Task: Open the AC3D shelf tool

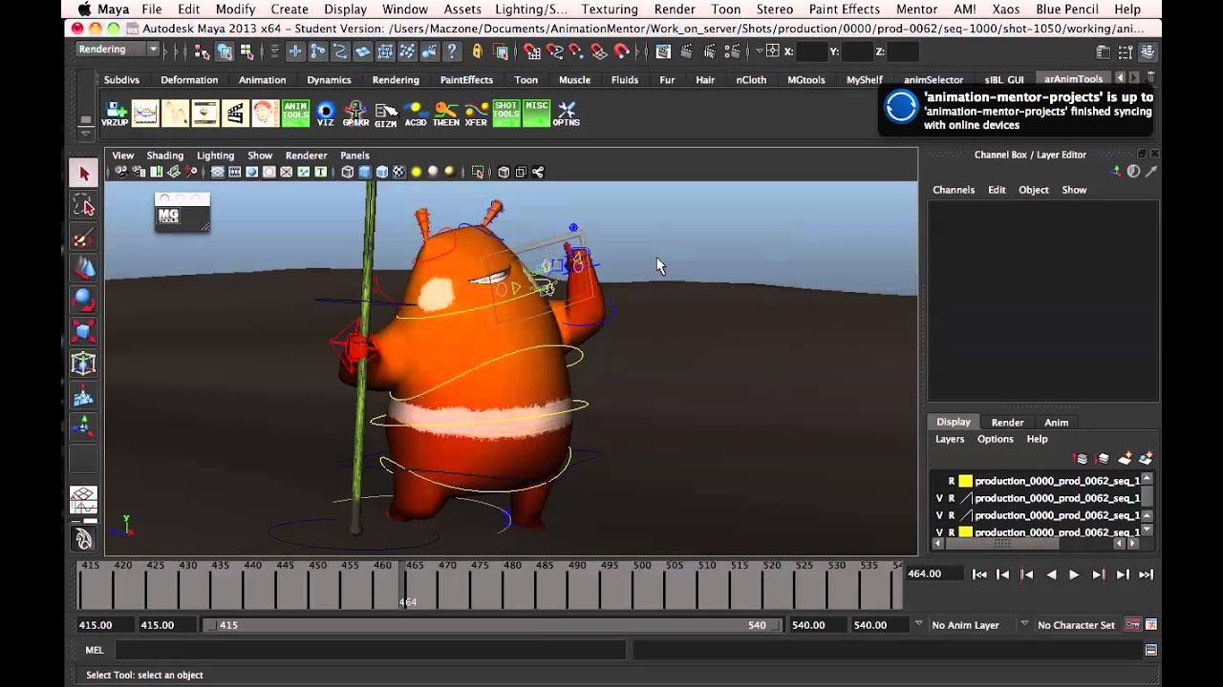Action: click(x=416, y=114)
